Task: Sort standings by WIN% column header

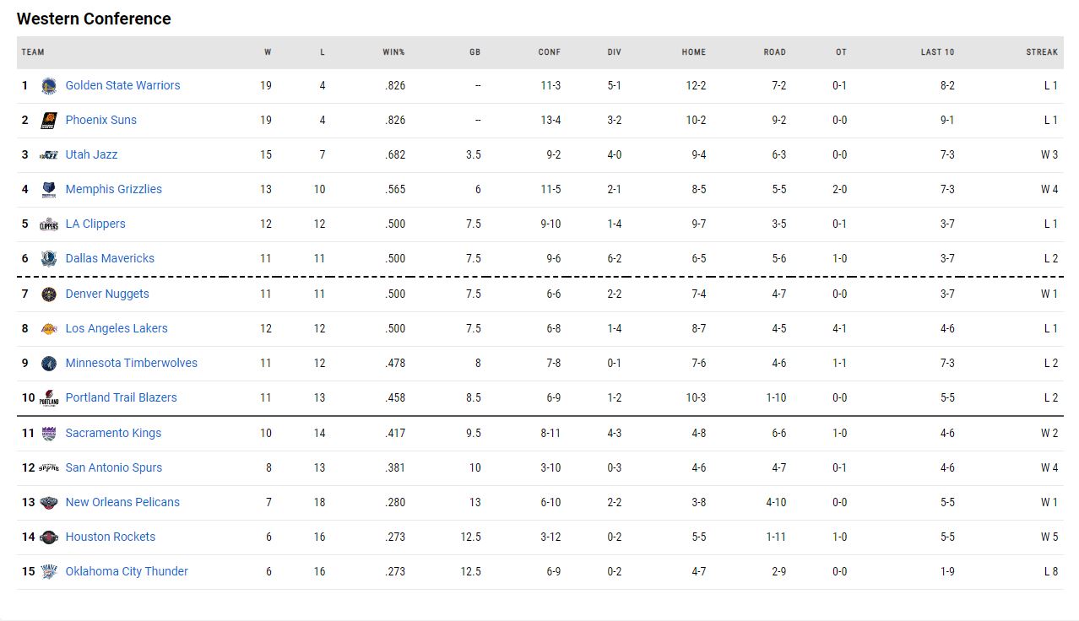Action: 393,52
